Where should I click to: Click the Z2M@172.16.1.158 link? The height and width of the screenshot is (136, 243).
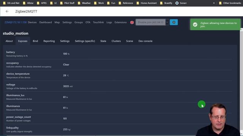(x=16, y=22)
